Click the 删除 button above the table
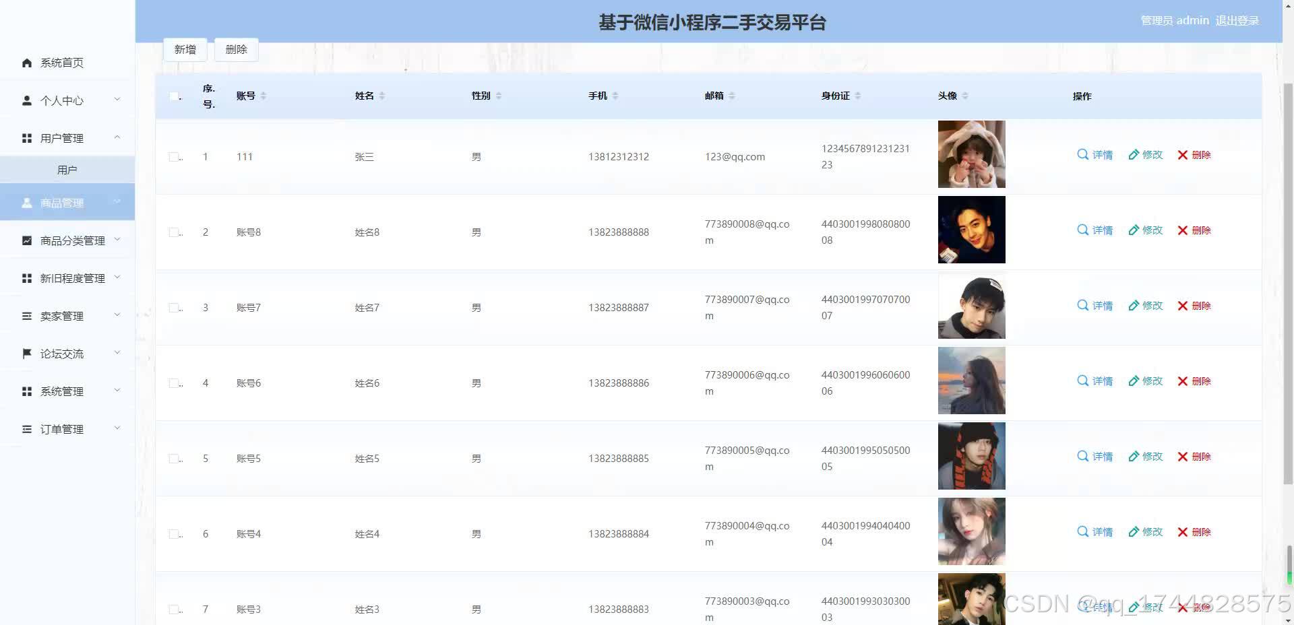 237,50
